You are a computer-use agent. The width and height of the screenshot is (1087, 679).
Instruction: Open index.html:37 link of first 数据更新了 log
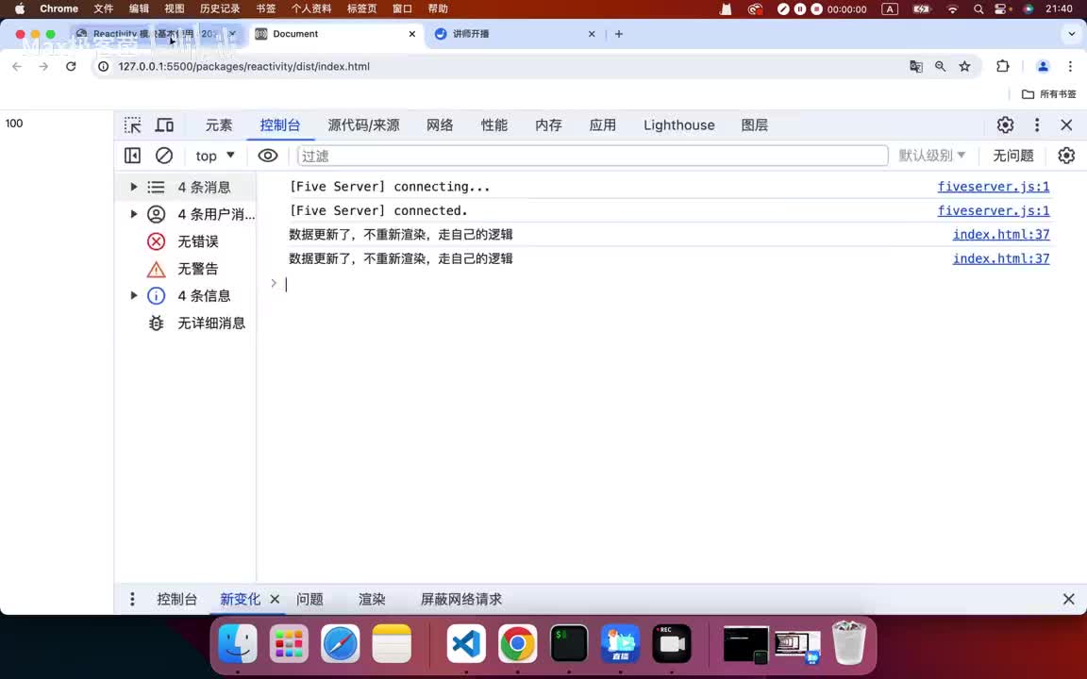1001,234
